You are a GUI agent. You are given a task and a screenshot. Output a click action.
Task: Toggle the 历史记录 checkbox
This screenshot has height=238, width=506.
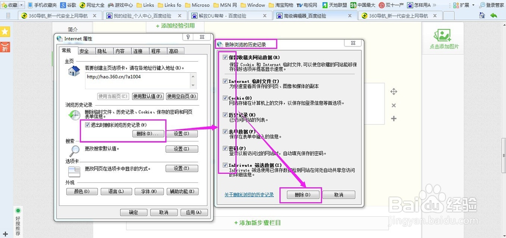[x=225, y=115]
